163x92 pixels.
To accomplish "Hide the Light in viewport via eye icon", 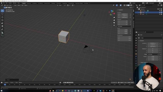I will pos(160,14).
